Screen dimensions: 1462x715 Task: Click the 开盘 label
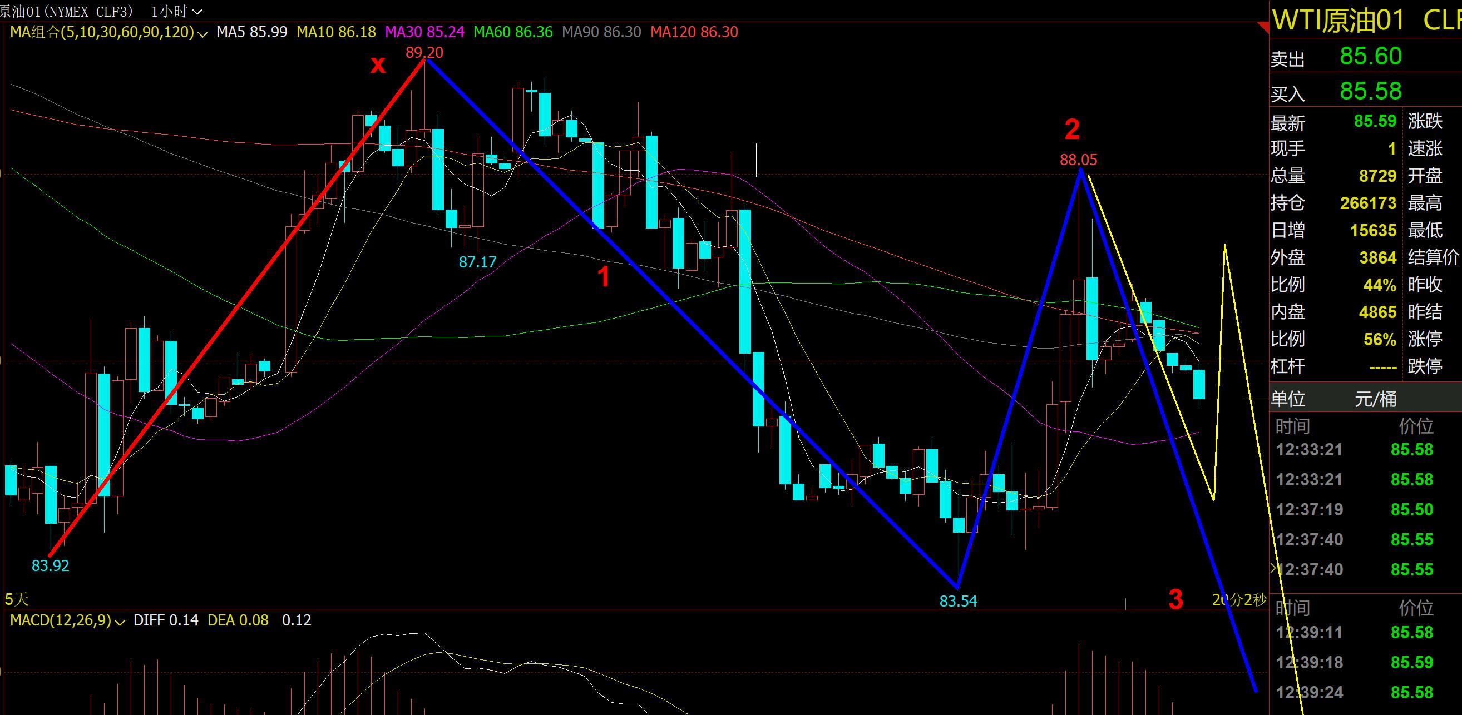tap(1425, 176)
